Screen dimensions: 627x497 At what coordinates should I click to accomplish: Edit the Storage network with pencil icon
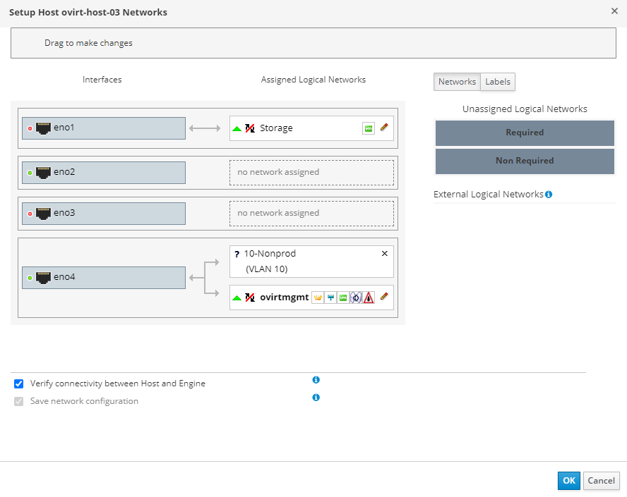[x=384, y=128]
